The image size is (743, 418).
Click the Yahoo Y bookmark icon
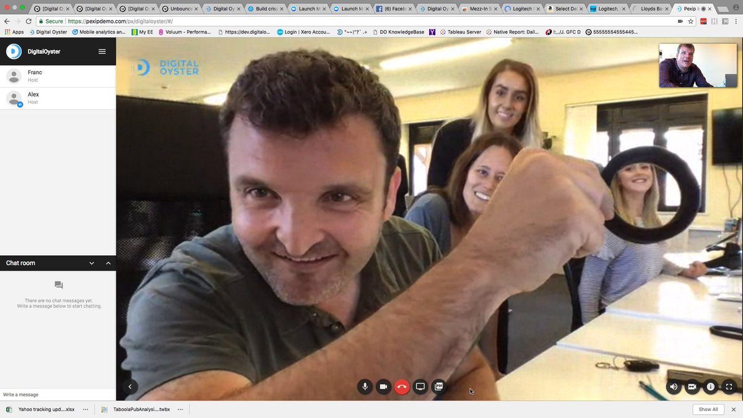coord(432,32)
